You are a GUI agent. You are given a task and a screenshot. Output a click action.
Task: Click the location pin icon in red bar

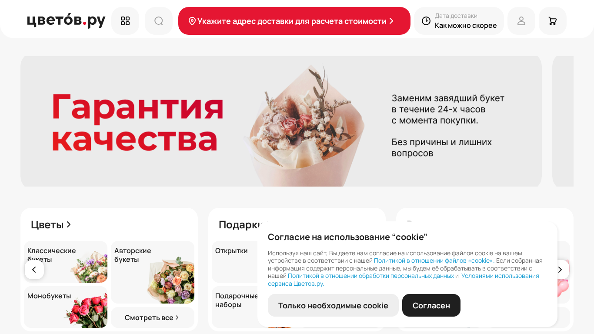tap(192, 21)
